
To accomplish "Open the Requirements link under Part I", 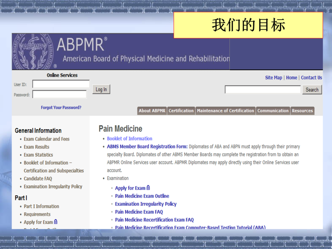I will [x=37, y=214].
